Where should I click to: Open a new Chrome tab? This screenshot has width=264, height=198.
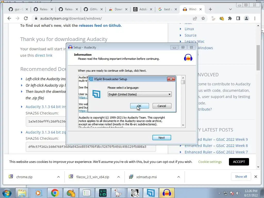coord(210,9)
